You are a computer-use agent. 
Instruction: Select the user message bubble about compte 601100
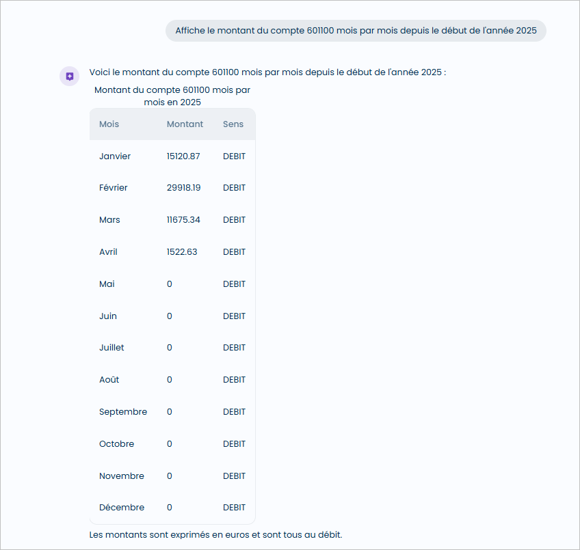tap(355, 30)
